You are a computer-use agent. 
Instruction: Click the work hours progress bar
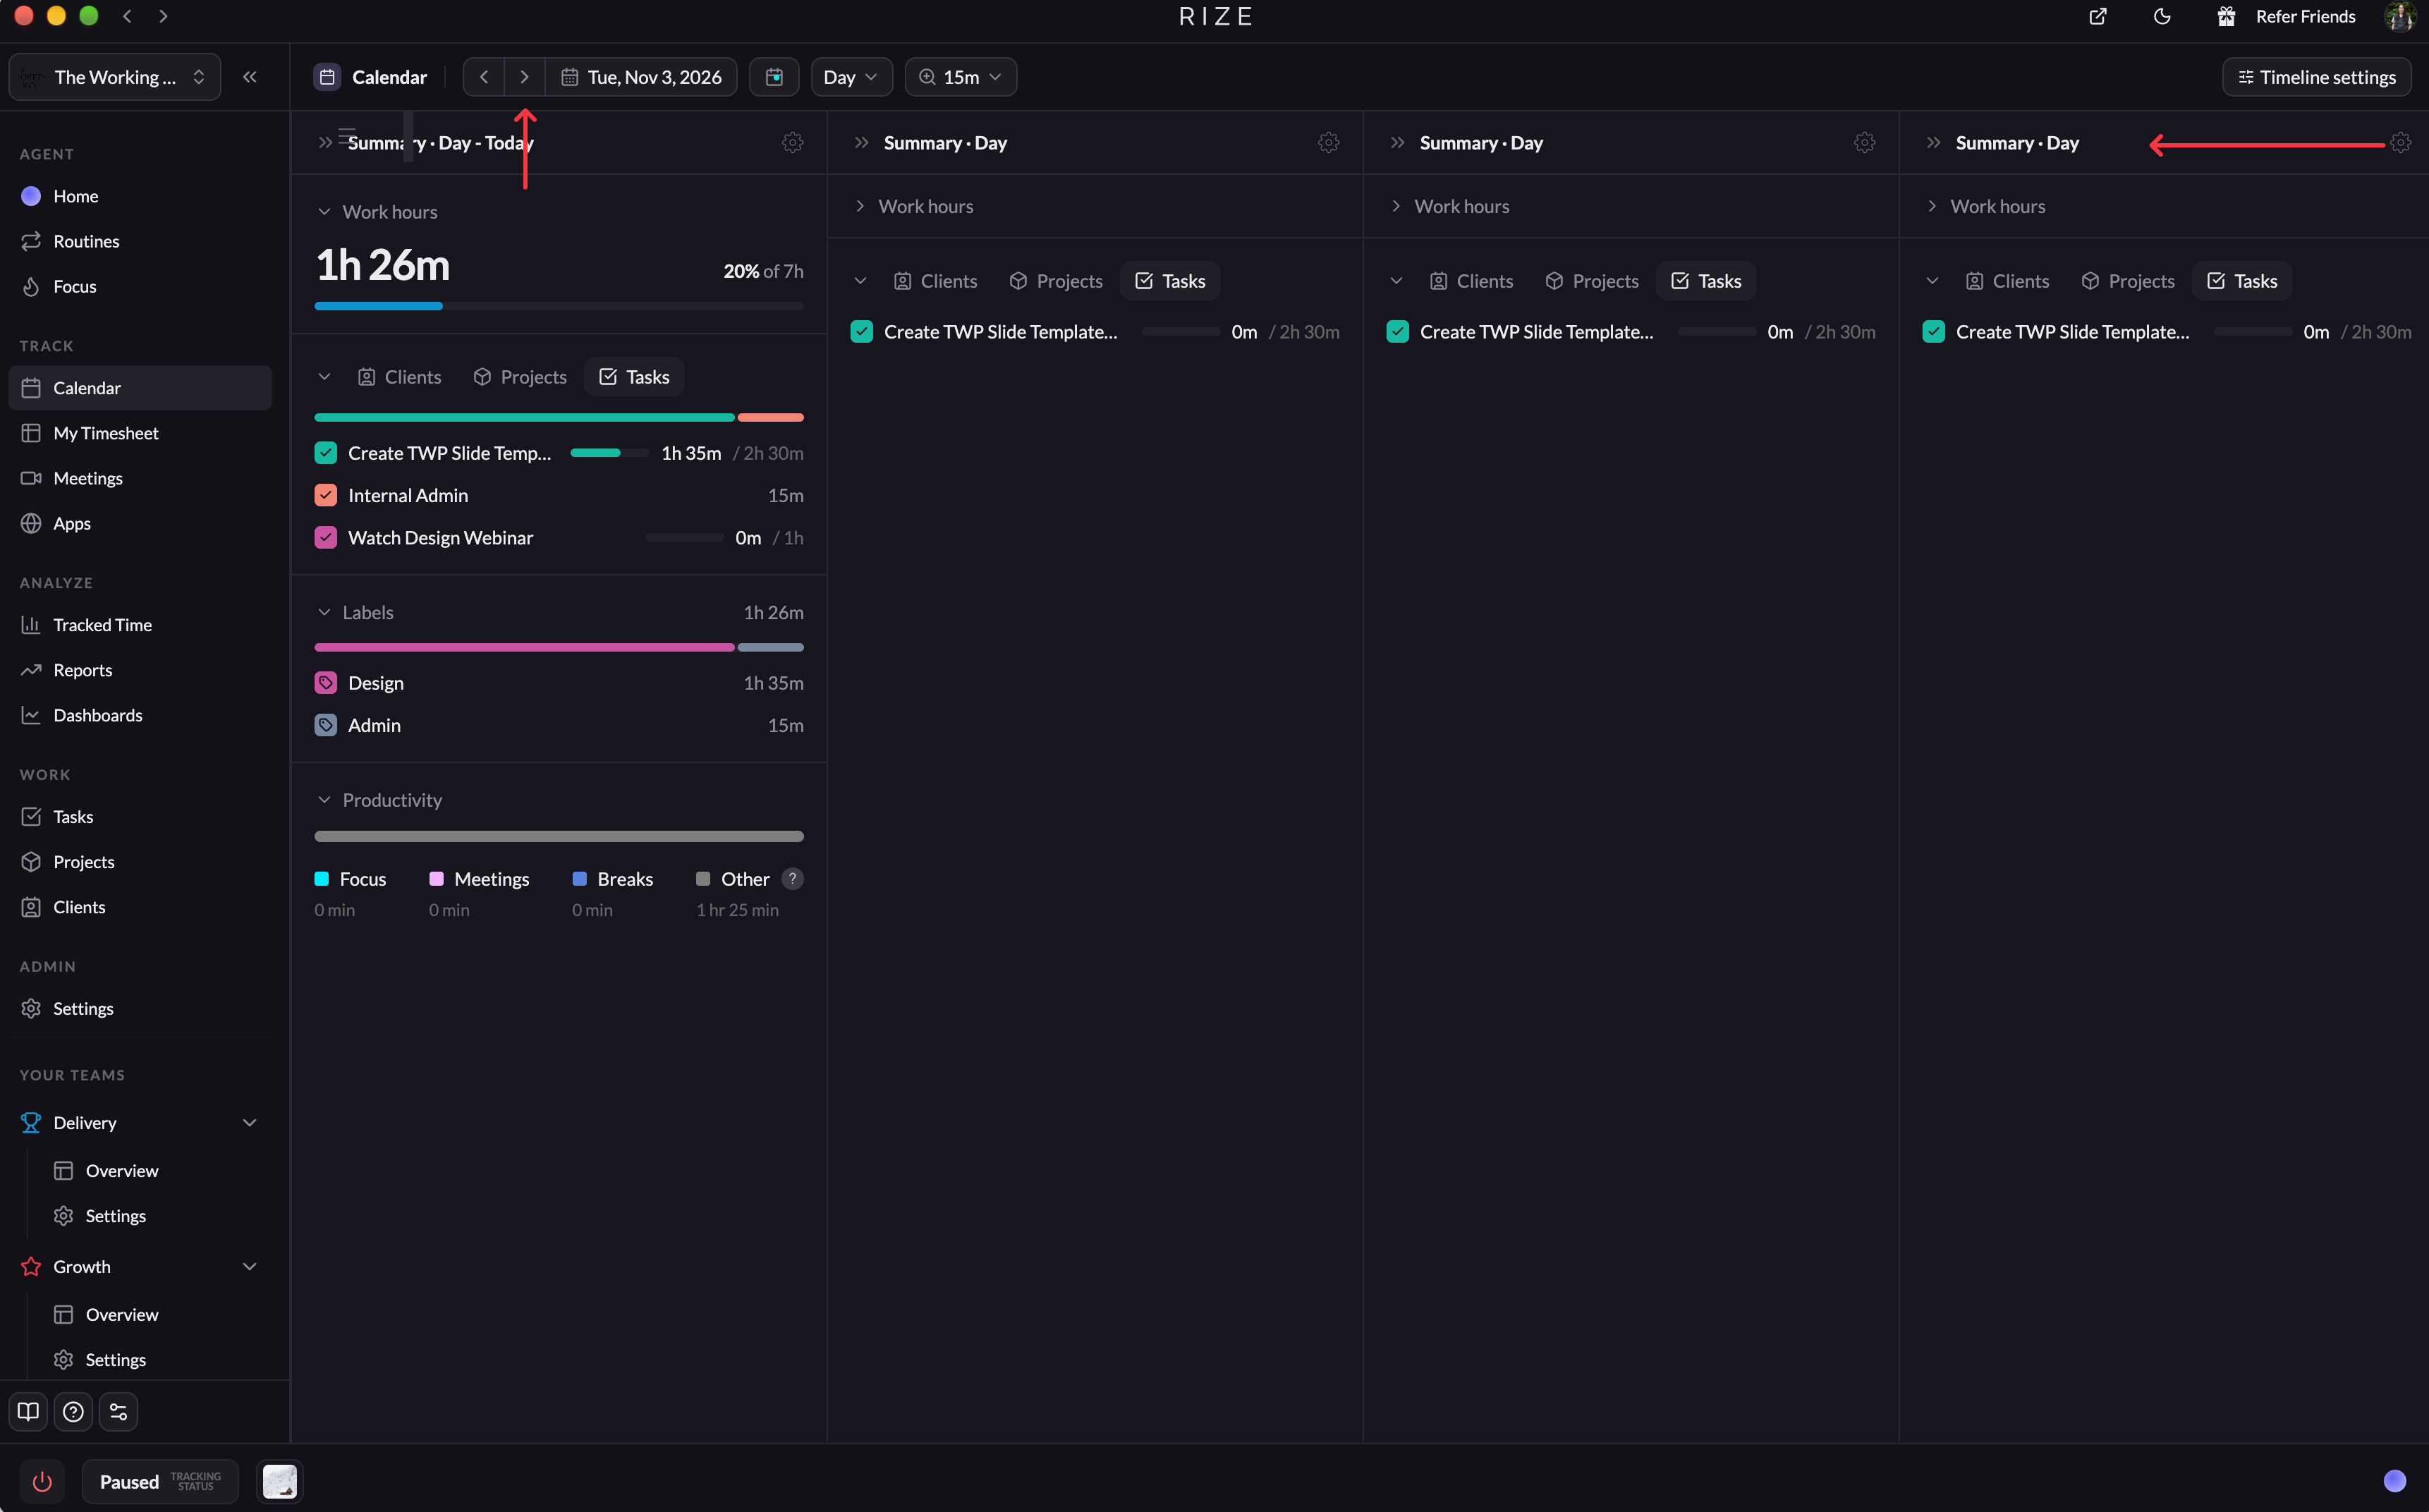[x=559, y=306]
